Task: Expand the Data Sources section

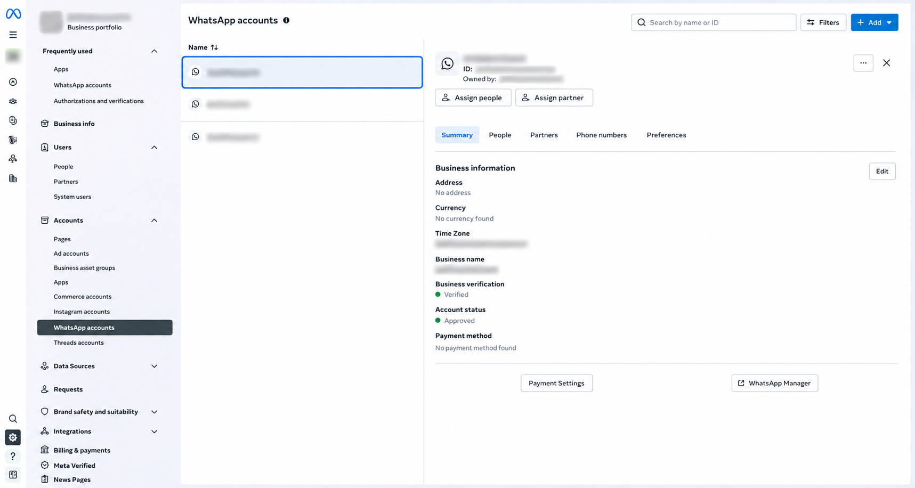Action: 155,367
